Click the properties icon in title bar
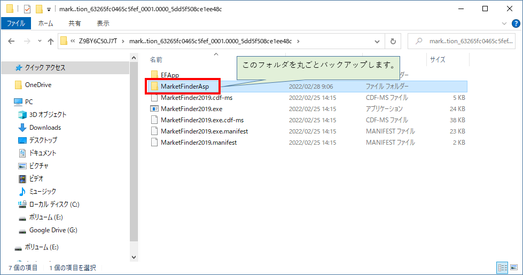The width and height of the screenshot is (523, 275). (x=27, y=9)
